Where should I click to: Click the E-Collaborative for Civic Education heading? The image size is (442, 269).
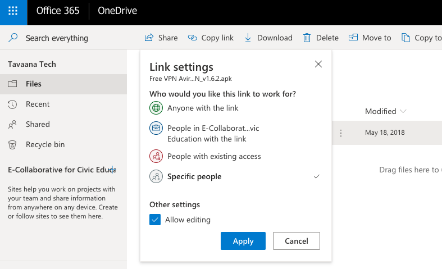coord(62,170)
